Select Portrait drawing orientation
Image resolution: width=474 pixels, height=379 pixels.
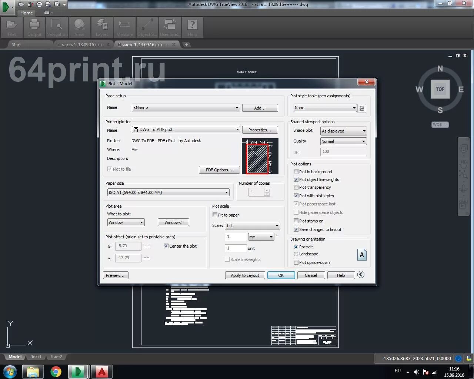(x=296, y=247)
